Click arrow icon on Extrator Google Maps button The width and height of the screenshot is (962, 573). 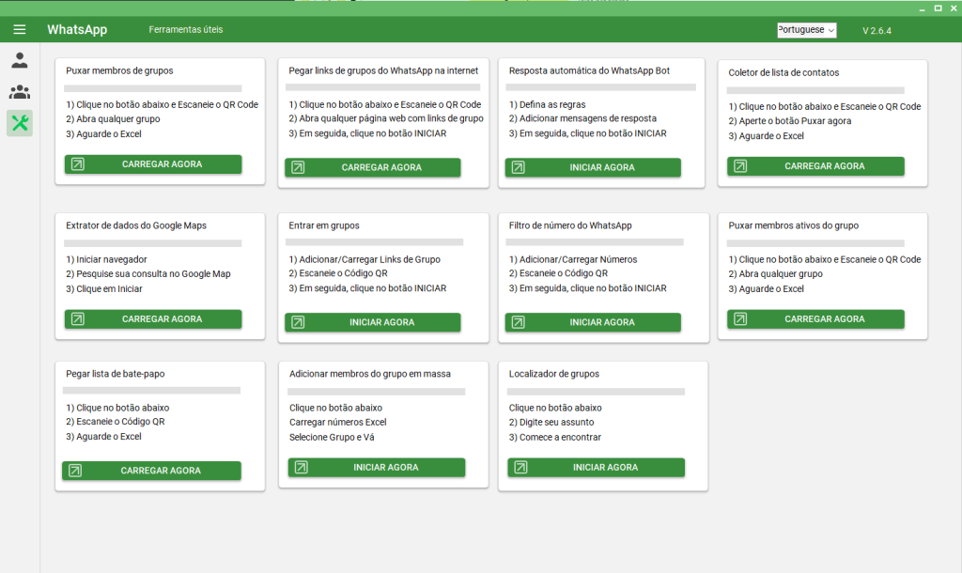(78, 319)
